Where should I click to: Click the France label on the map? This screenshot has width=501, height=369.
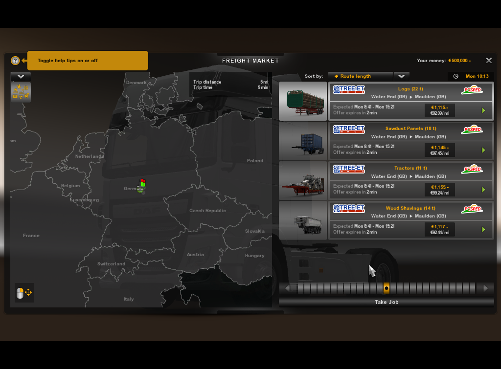point(31,235)
